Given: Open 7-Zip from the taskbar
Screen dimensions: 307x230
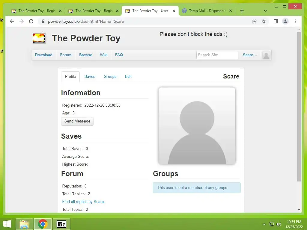Looking at the screenshot, I should point(61,224).
